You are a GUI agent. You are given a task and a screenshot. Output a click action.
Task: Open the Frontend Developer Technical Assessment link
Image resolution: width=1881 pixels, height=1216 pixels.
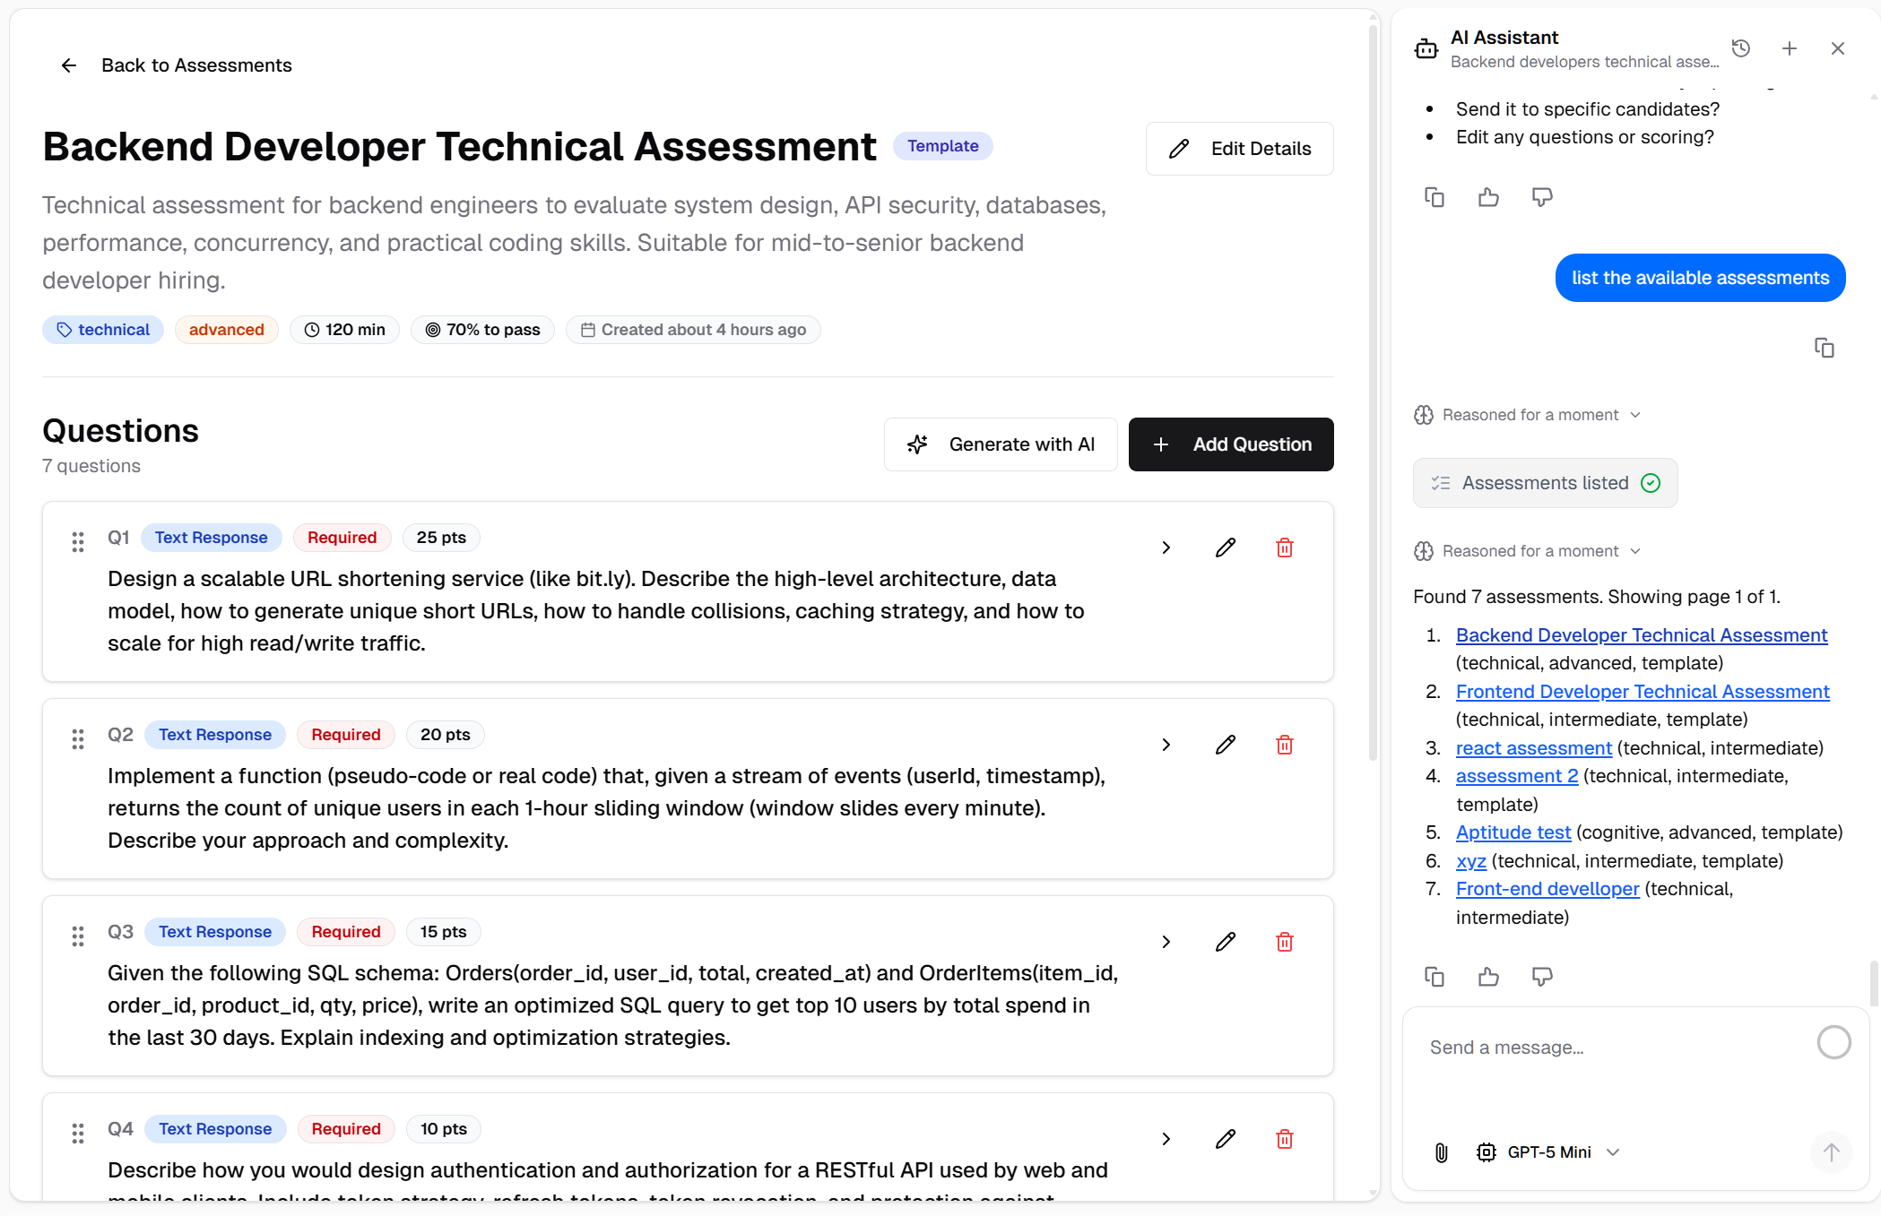coord(1642,692)
